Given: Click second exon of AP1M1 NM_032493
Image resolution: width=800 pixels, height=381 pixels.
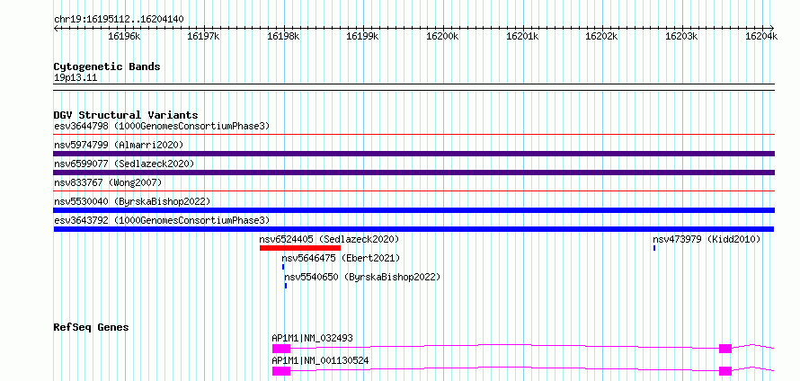Looking at the screenshot, I should [725, 349].
